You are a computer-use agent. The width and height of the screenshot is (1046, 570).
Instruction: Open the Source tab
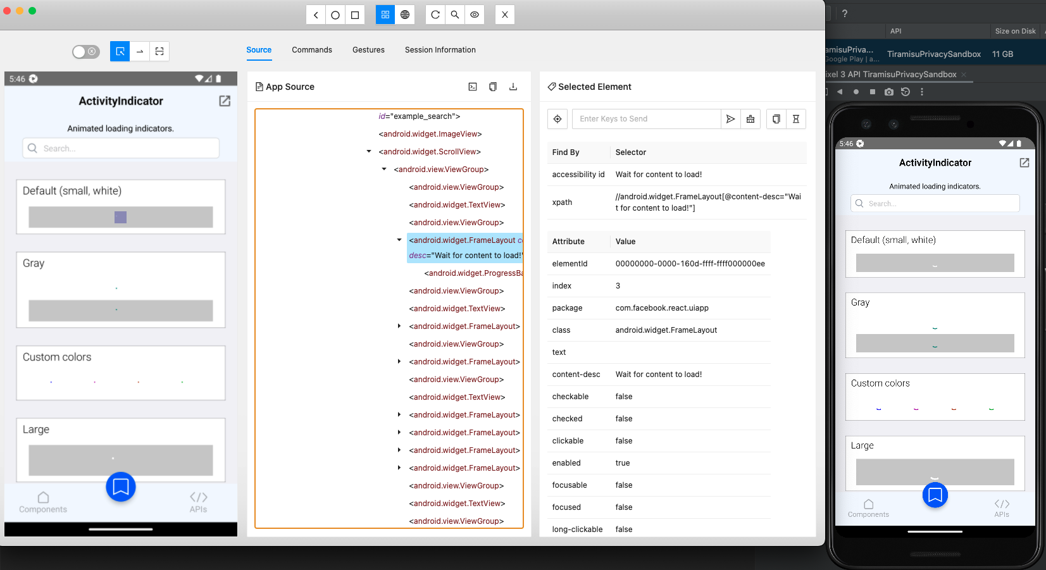click(x=259, y=50)
